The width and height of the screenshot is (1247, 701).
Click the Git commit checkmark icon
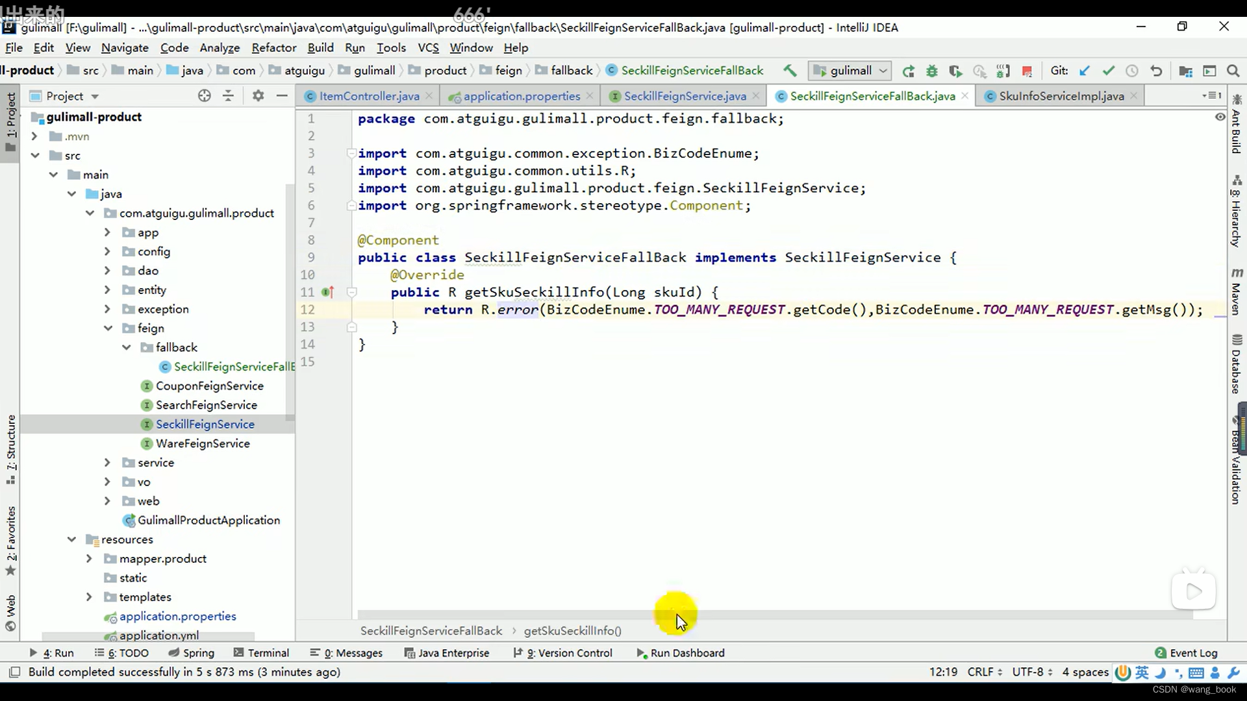1108,71
